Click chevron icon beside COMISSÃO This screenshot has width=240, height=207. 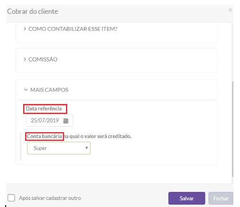(x=25, y=60)
